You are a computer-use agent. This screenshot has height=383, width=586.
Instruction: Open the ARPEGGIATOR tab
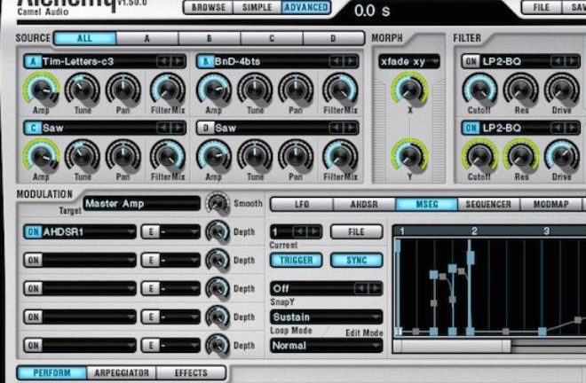123,373
